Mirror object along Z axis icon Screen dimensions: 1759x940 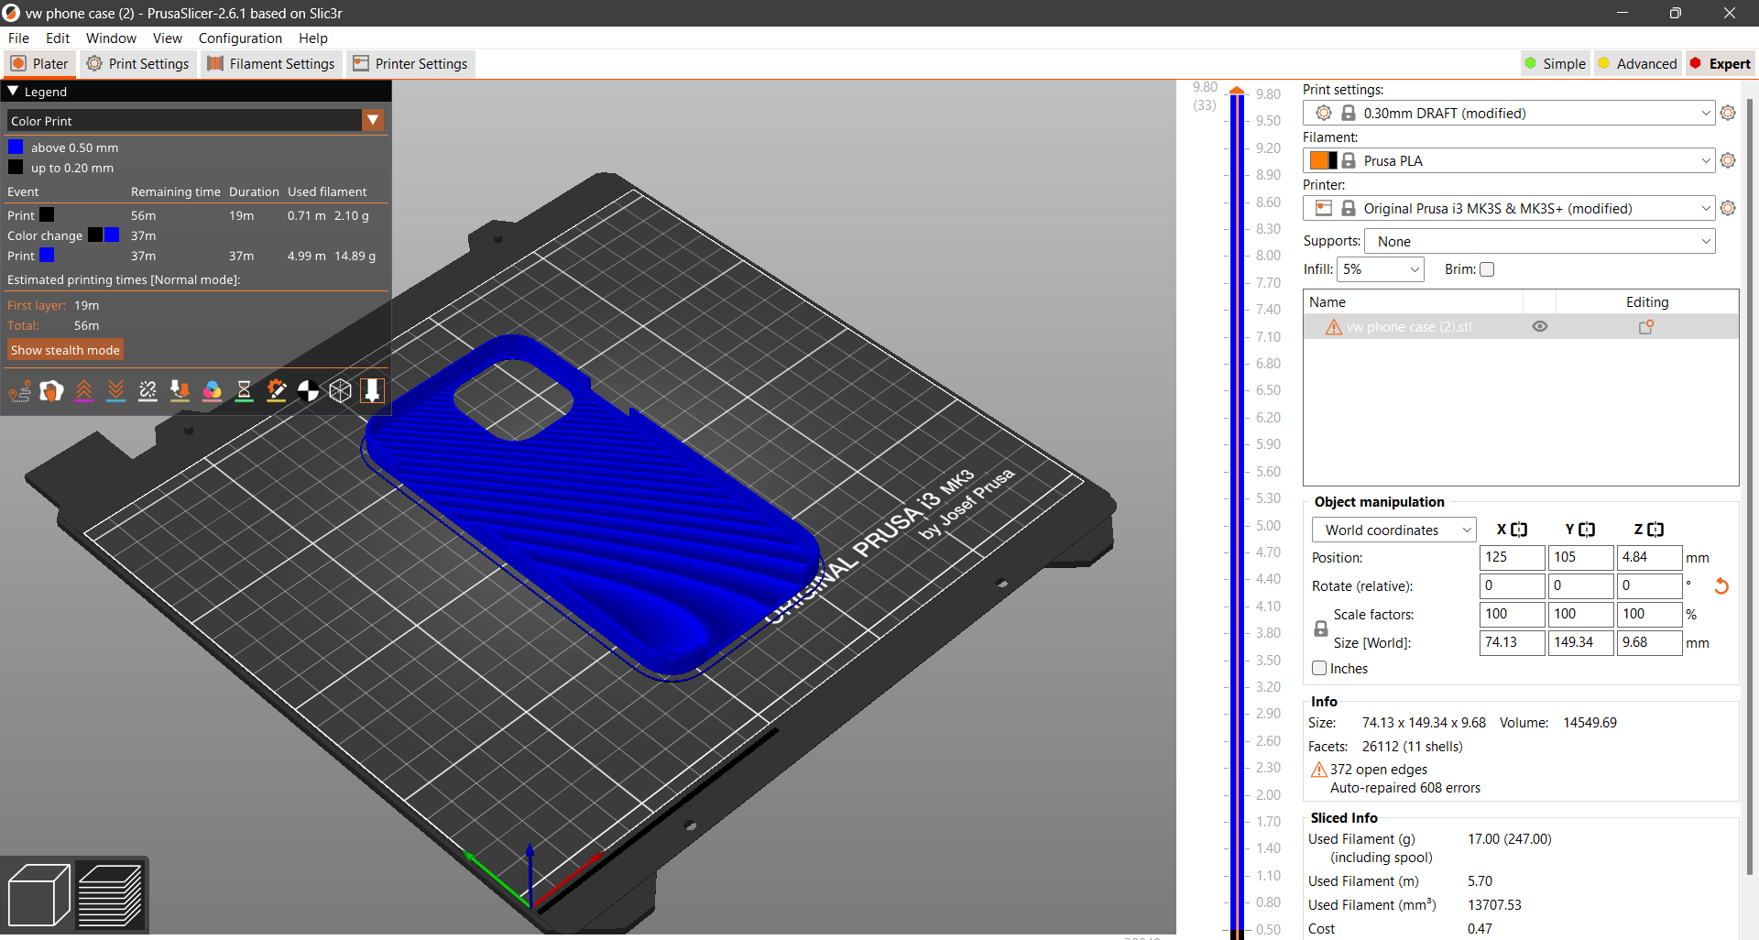pyautogui.click(x=1655, y=530)
